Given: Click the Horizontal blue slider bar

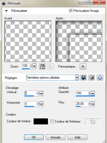Looking at the screenshot, I should (29, 106).
